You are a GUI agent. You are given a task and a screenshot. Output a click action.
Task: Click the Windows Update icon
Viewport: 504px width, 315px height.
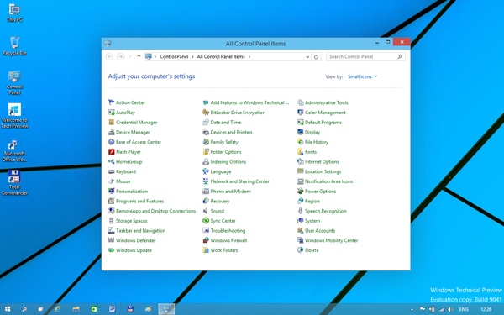[111, 250]
